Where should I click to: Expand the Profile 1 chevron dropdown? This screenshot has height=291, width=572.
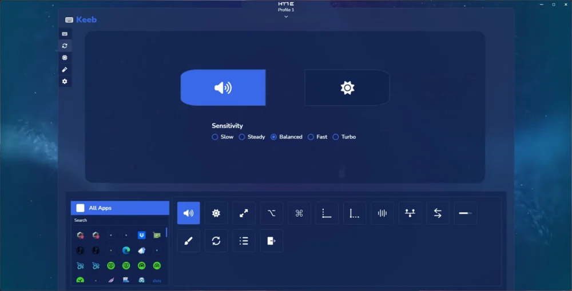[x=286, y=17]
